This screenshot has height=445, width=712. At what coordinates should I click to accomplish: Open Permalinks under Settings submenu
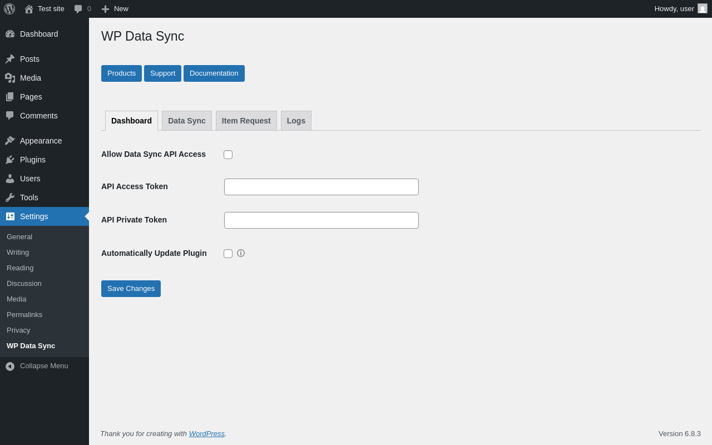click(24, 315)
